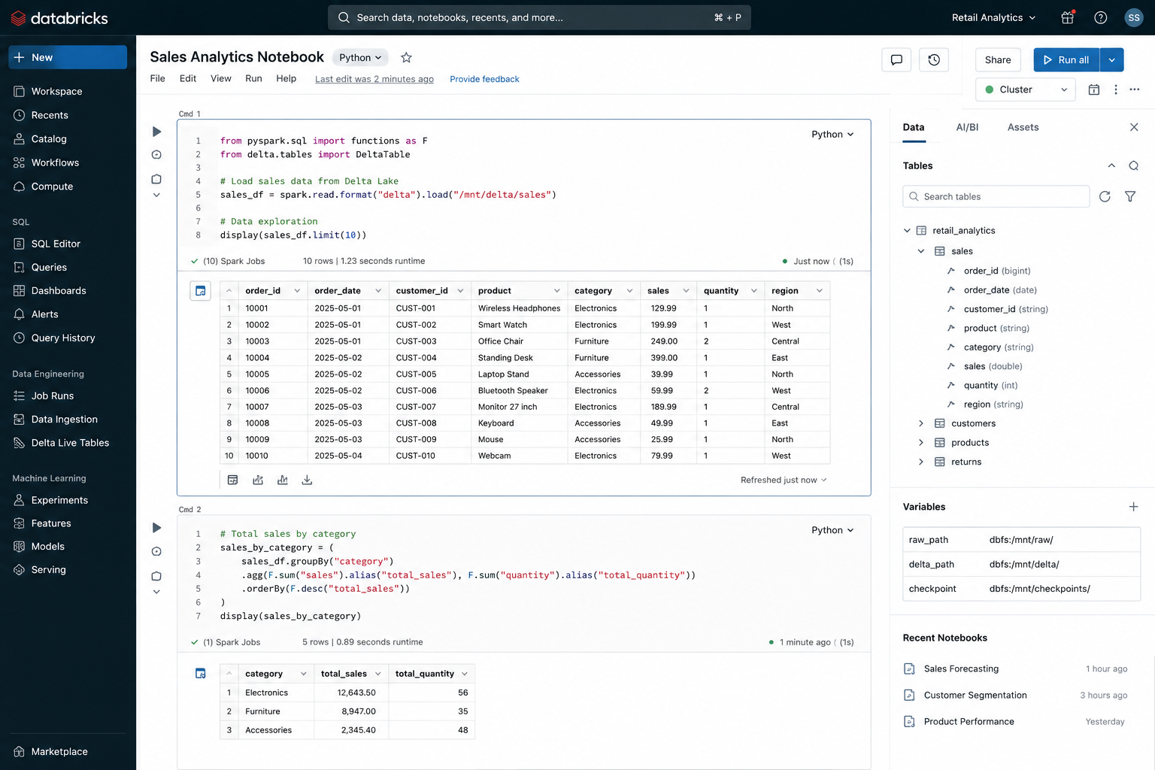
Task: Open the Run menu
Action: click(x=253, y=78)
